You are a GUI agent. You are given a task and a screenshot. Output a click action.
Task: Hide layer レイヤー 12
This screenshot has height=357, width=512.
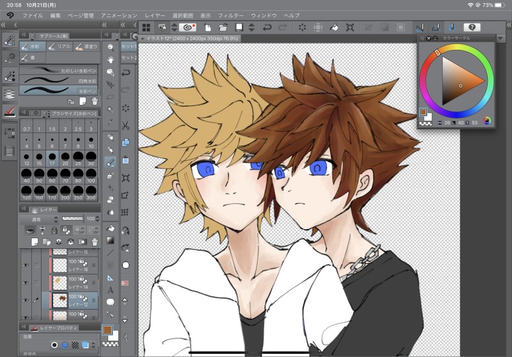pyautogui.click(x=26, y=300)
